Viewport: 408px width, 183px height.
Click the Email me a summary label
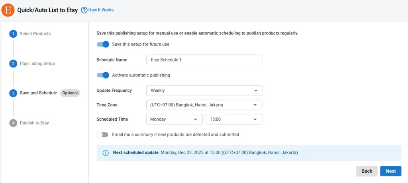pyautogui.click(x=176, y=135)
